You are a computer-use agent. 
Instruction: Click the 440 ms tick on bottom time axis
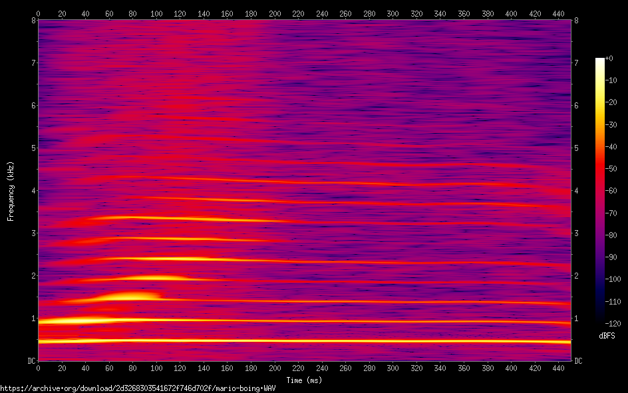point(558,368)
